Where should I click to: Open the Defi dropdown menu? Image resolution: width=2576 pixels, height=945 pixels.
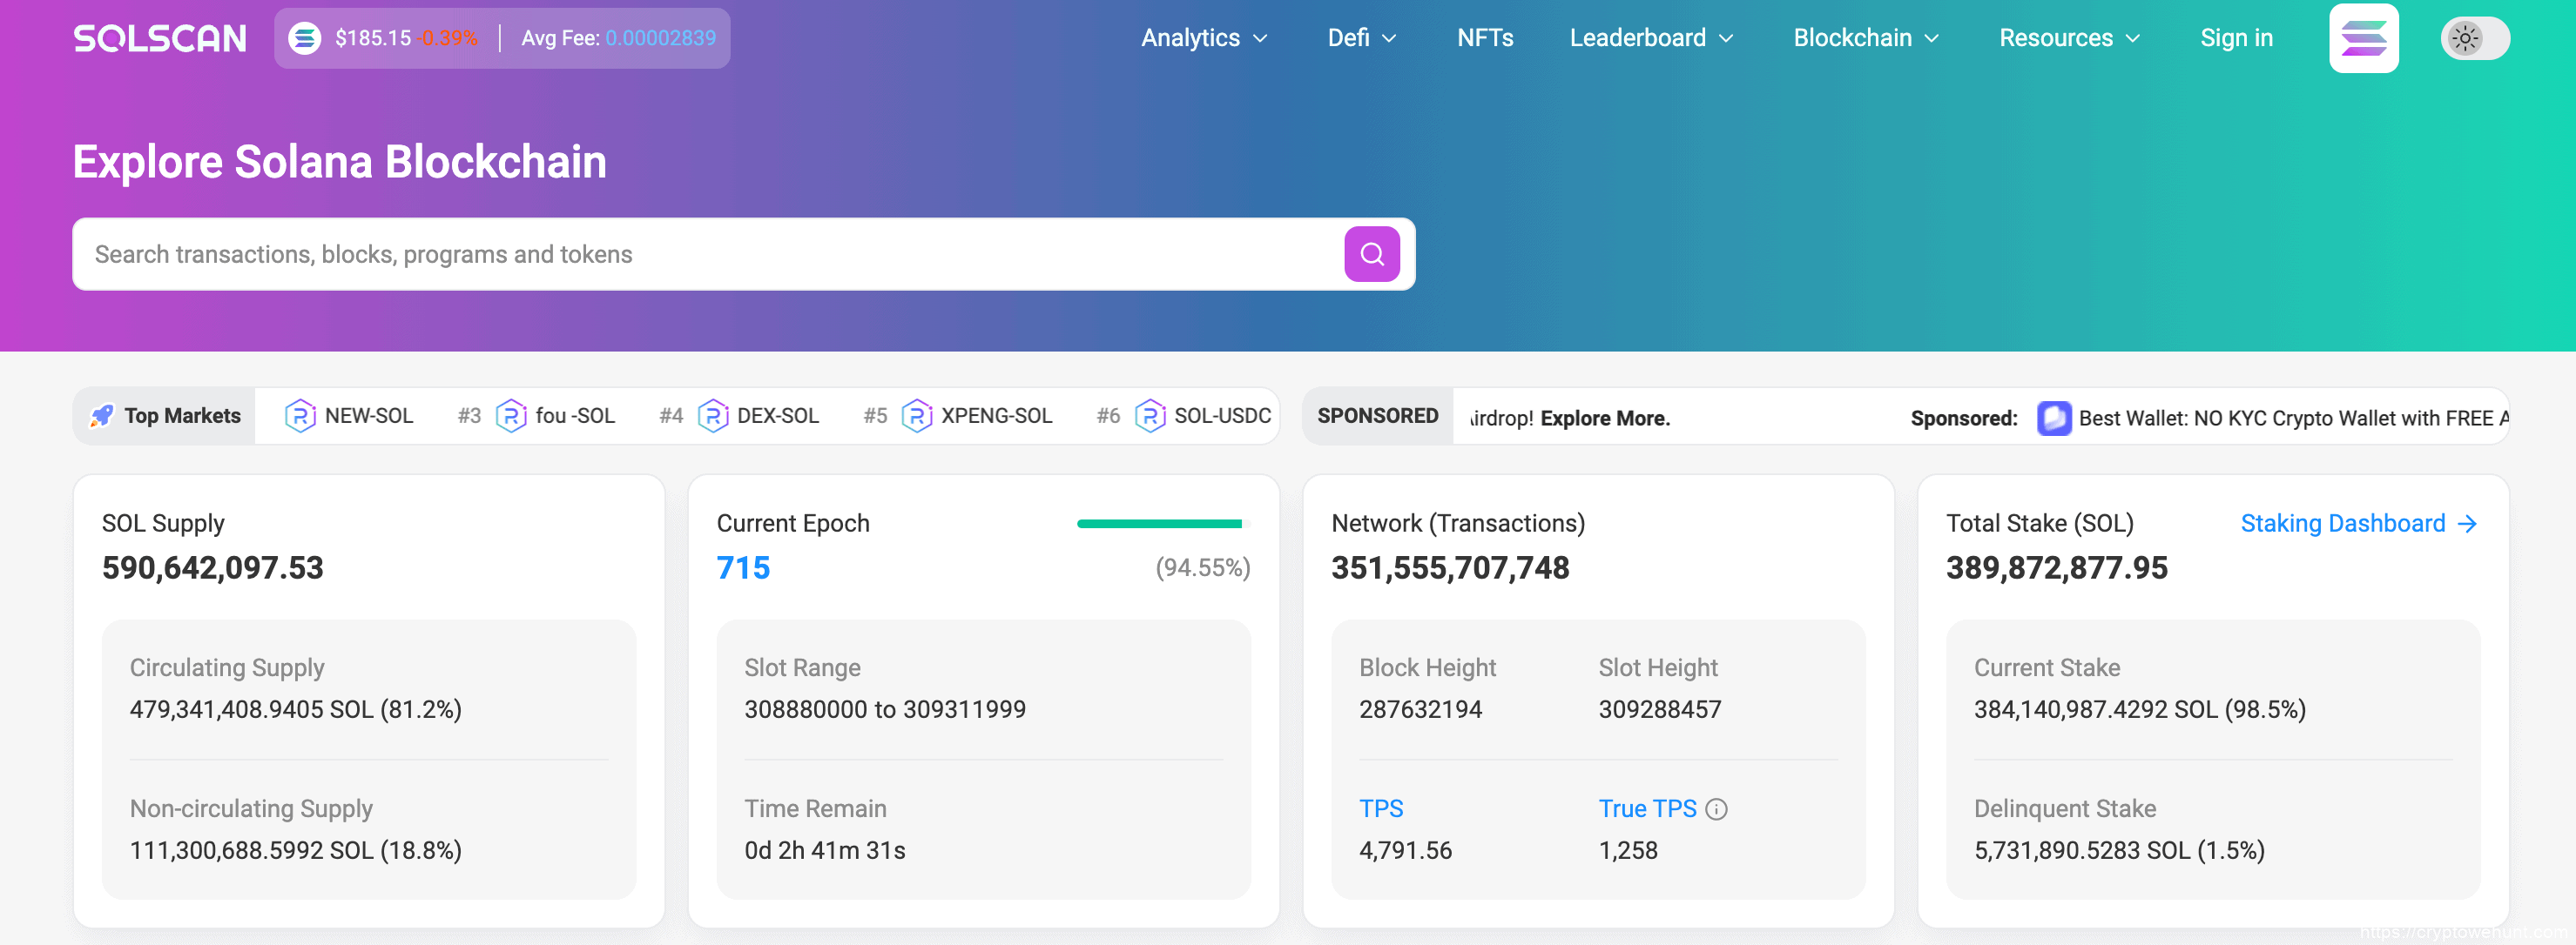[1361, 38]
